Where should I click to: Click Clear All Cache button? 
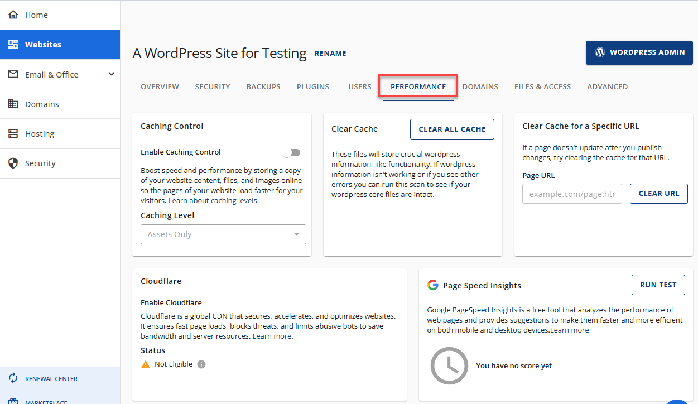tap(452, 129)
